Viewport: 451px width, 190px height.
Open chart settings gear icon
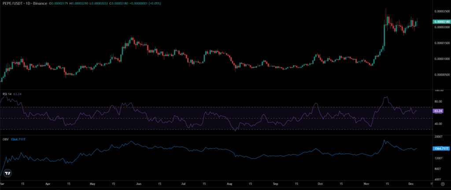[x=443, y=183]
